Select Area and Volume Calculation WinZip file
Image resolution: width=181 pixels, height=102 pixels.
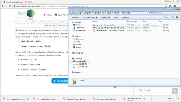tap(130, 31)
